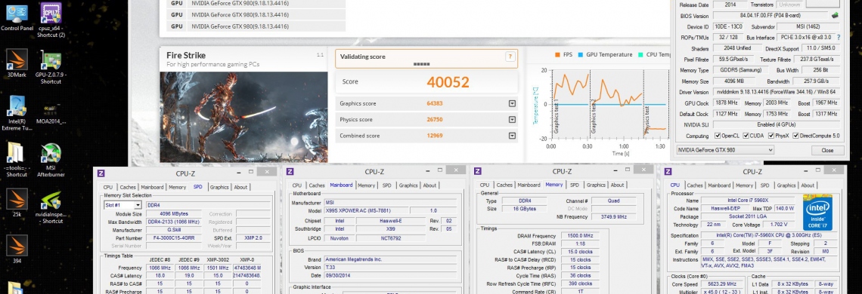Toggle the CUDA checkbox in GPU-Z

point(746,136)
